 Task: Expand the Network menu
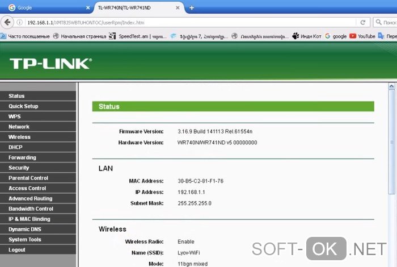coord(38,127)
